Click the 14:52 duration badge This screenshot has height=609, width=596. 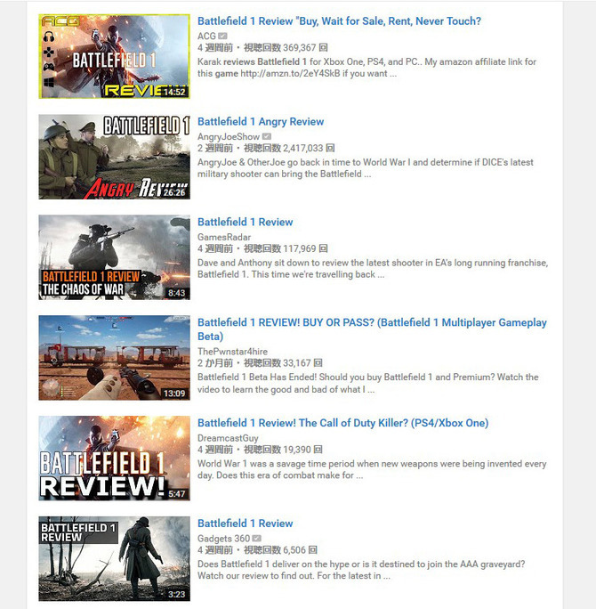click(174, 92)
